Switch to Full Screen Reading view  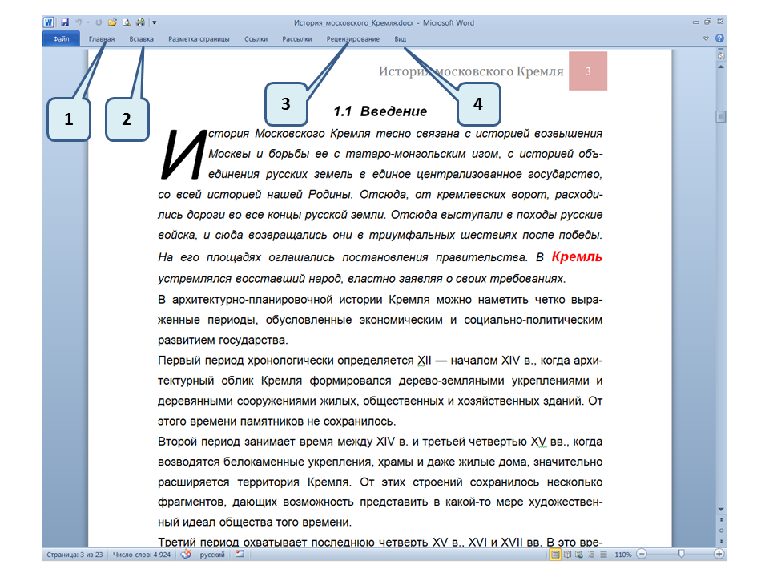[566, 554]
